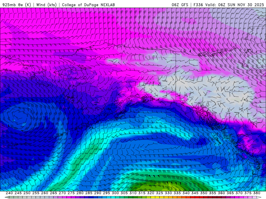Click the 340 color scale label
Screen dimensions: 266x199
(186, 193)
